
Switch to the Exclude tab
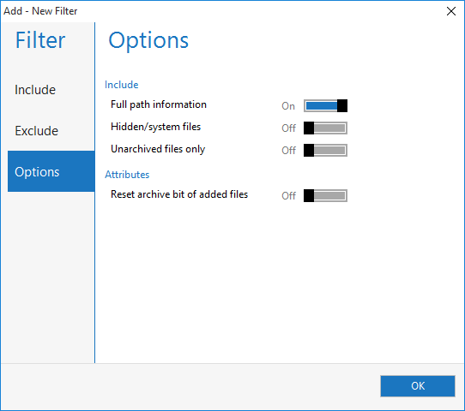pos(51,130)
